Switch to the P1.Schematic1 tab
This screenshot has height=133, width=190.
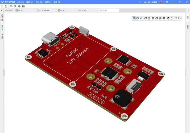click(x=44, y=10)
